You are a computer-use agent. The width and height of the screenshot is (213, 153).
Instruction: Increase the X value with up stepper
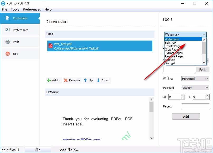coord(183,96)
